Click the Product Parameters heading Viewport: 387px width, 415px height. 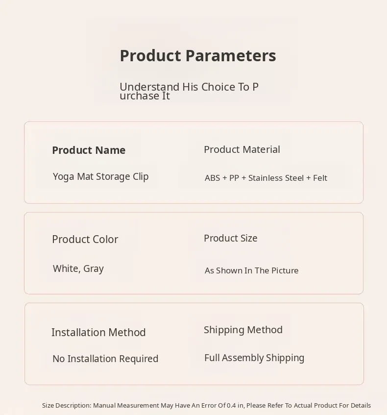[198, 56]
